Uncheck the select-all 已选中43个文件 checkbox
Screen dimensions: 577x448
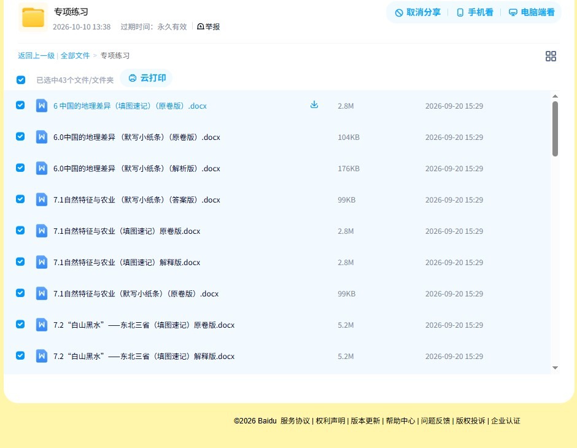(x=21, y=80)
